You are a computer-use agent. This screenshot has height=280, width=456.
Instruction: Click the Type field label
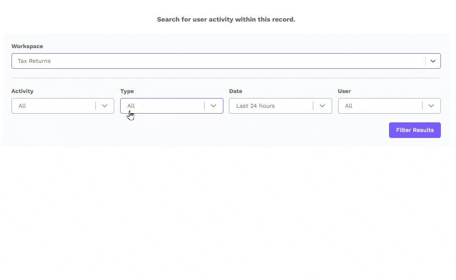tap(127, 91)
